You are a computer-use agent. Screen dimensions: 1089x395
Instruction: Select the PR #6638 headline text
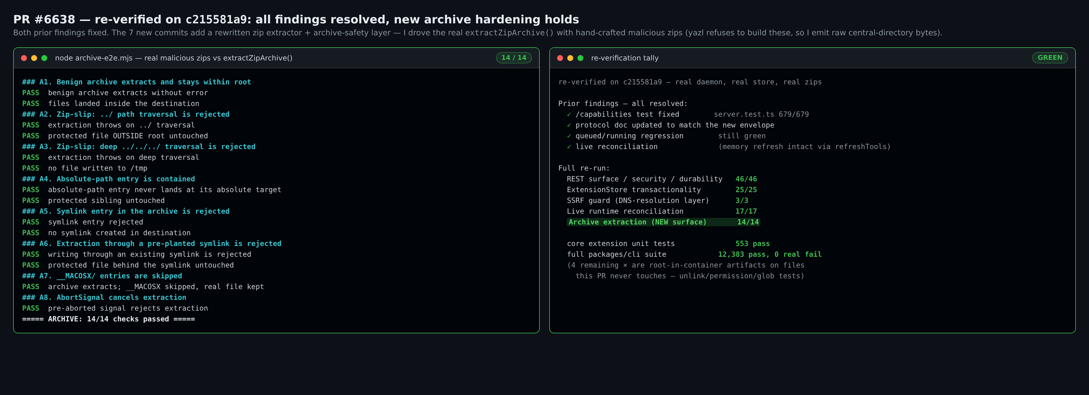coord(296,19)
